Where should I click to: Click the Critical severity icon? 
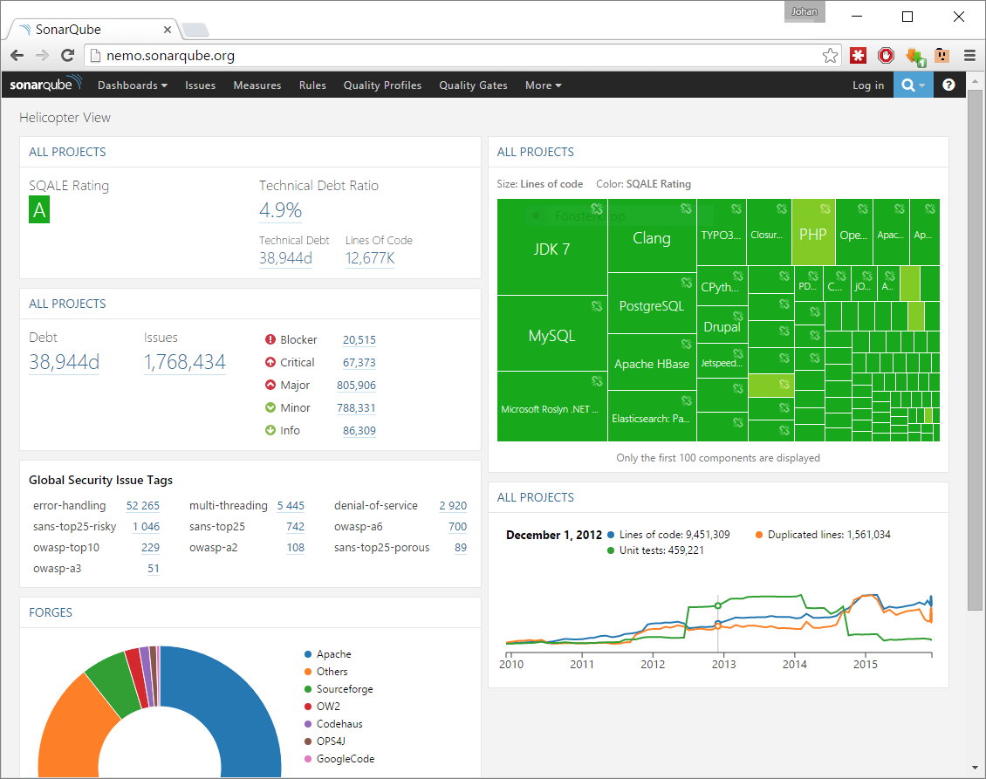coord(270,362)
